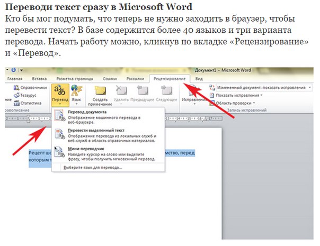Click highlighted text ending 'мство, перед'
The height and width of the screenshot is (246, 320).
tap(180, 153)
